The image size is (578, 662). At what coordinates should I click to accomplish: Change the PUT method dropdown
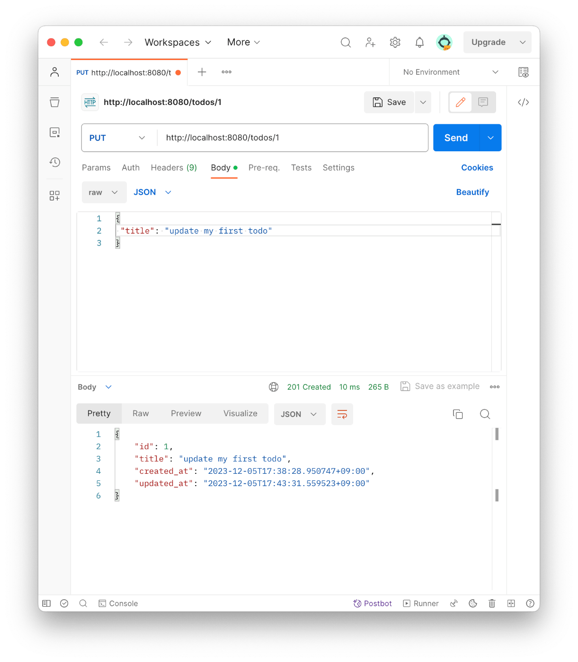click(118, 138)
